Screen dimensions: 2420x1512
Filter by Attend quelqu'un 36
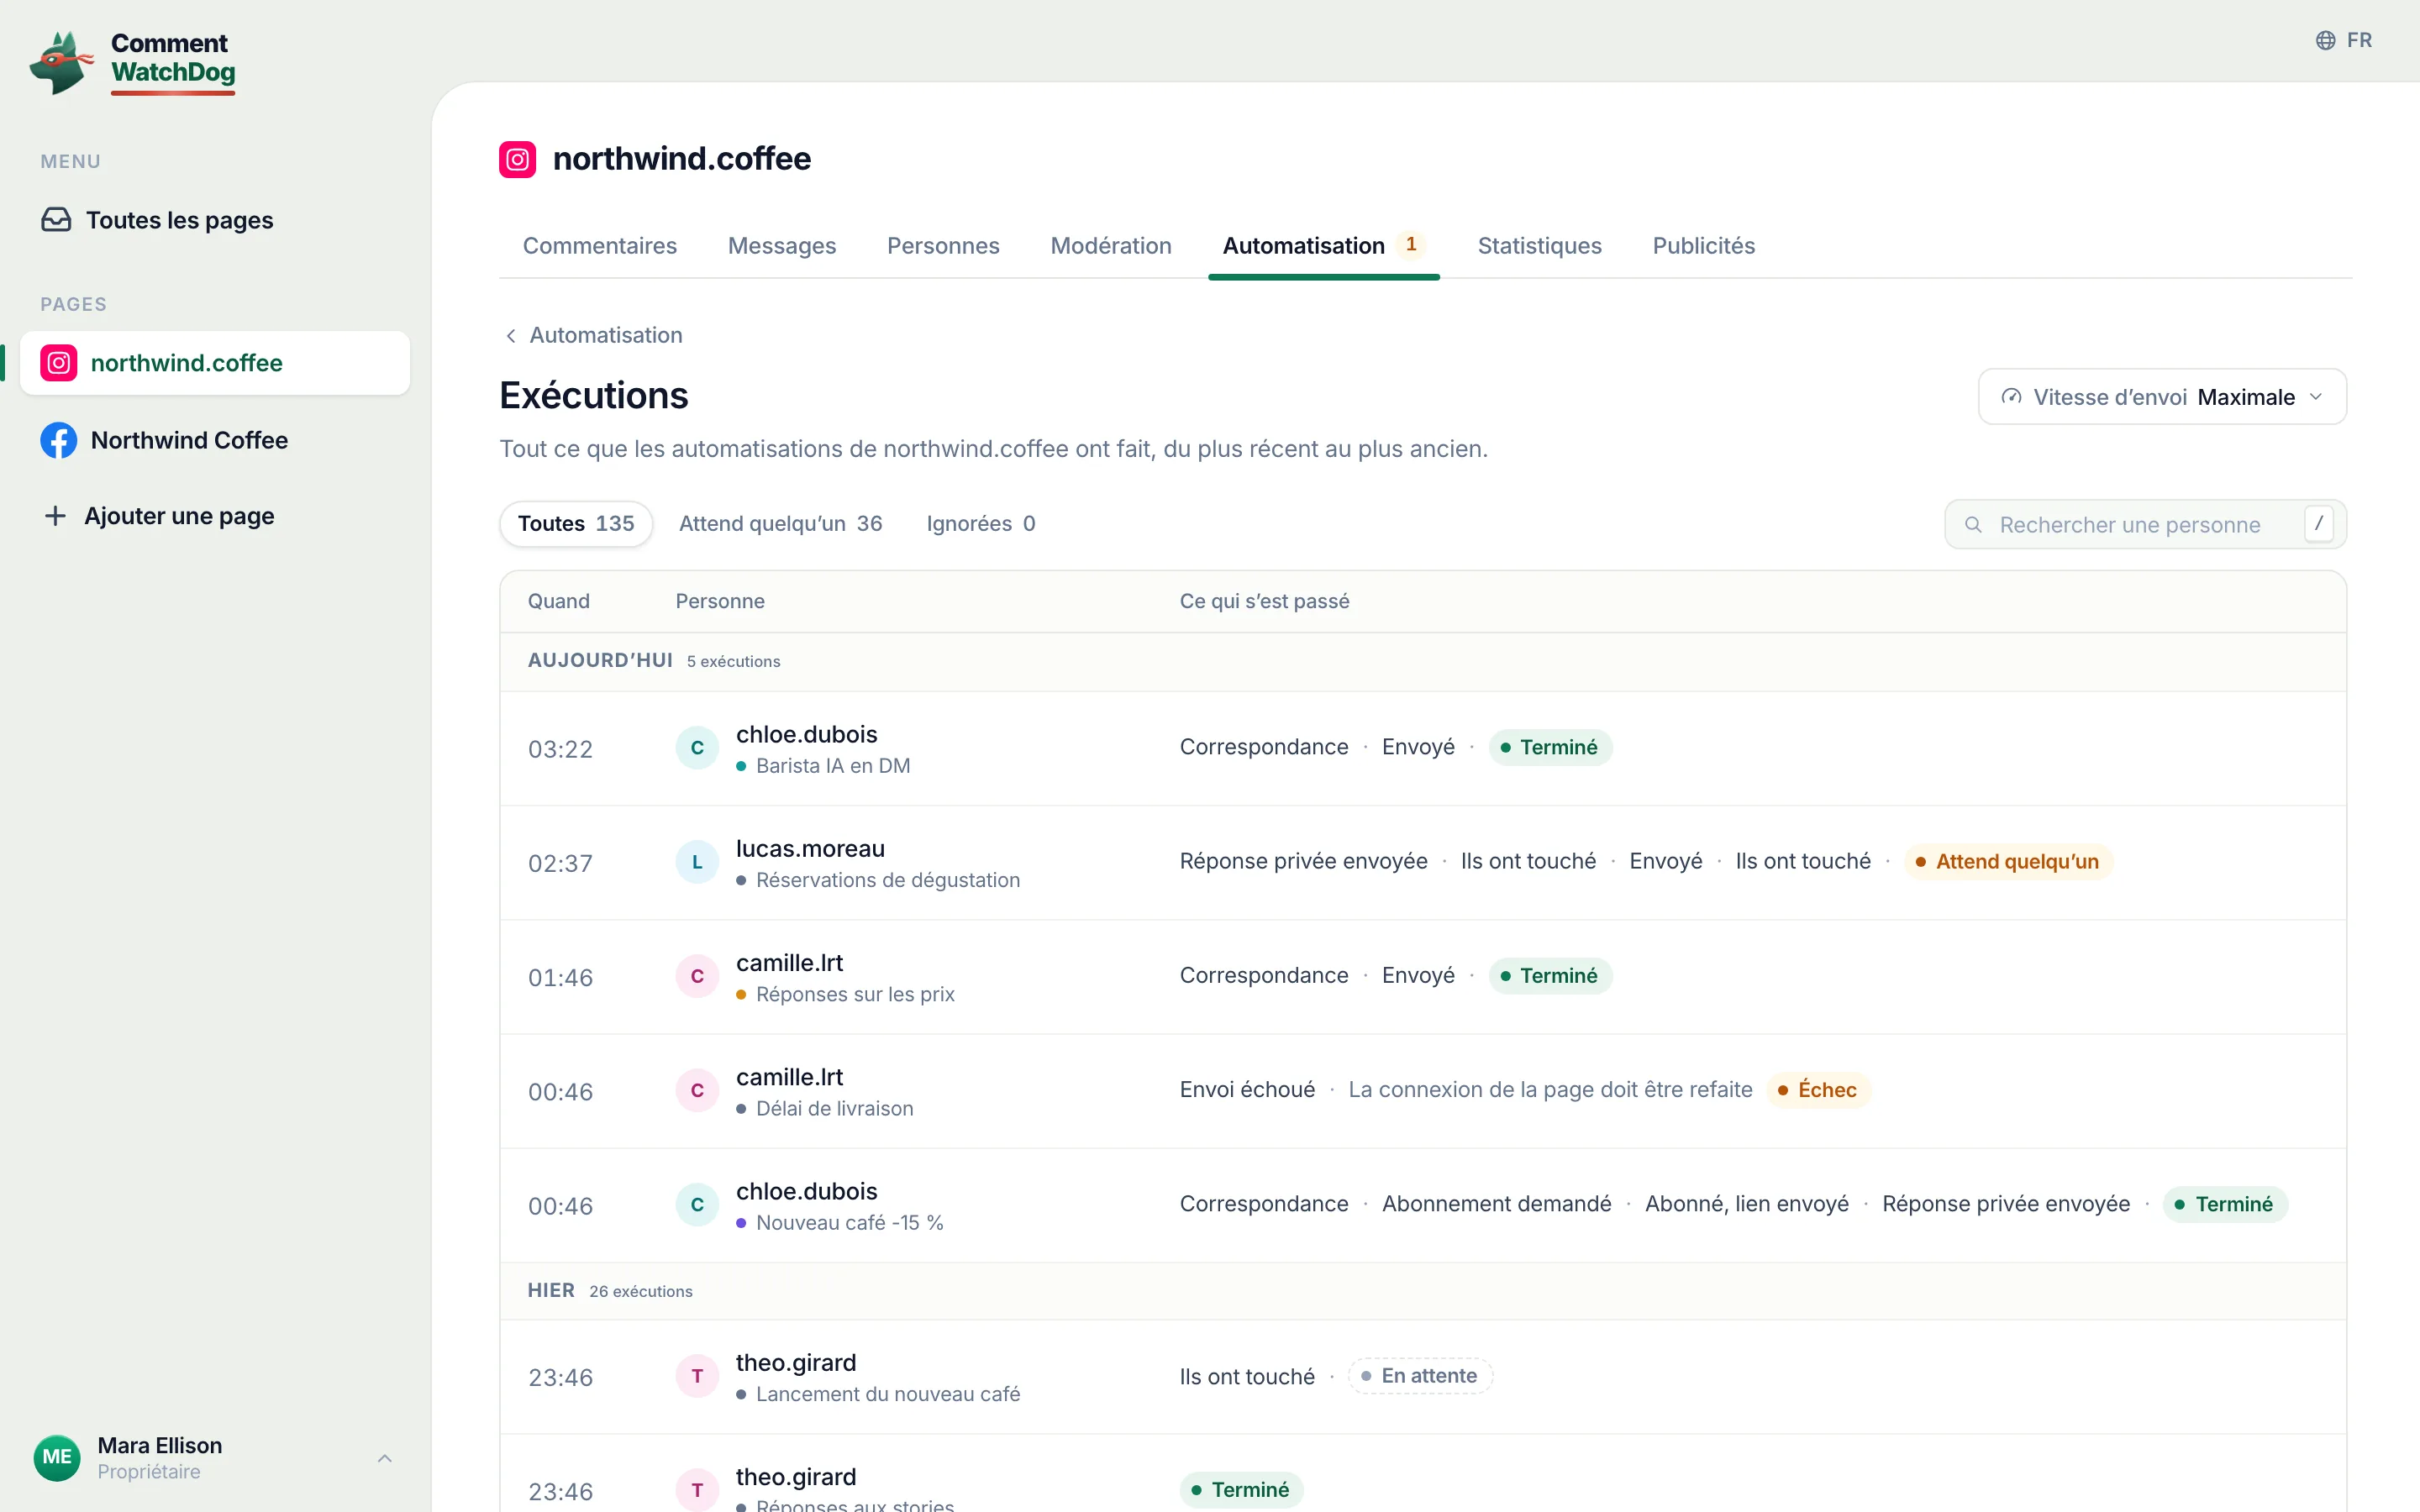point(781,524)
